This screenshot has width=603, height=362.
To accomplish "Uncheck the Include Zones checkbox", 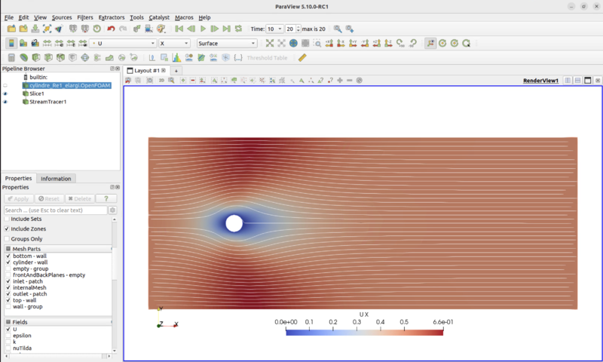I will (7, 229).
